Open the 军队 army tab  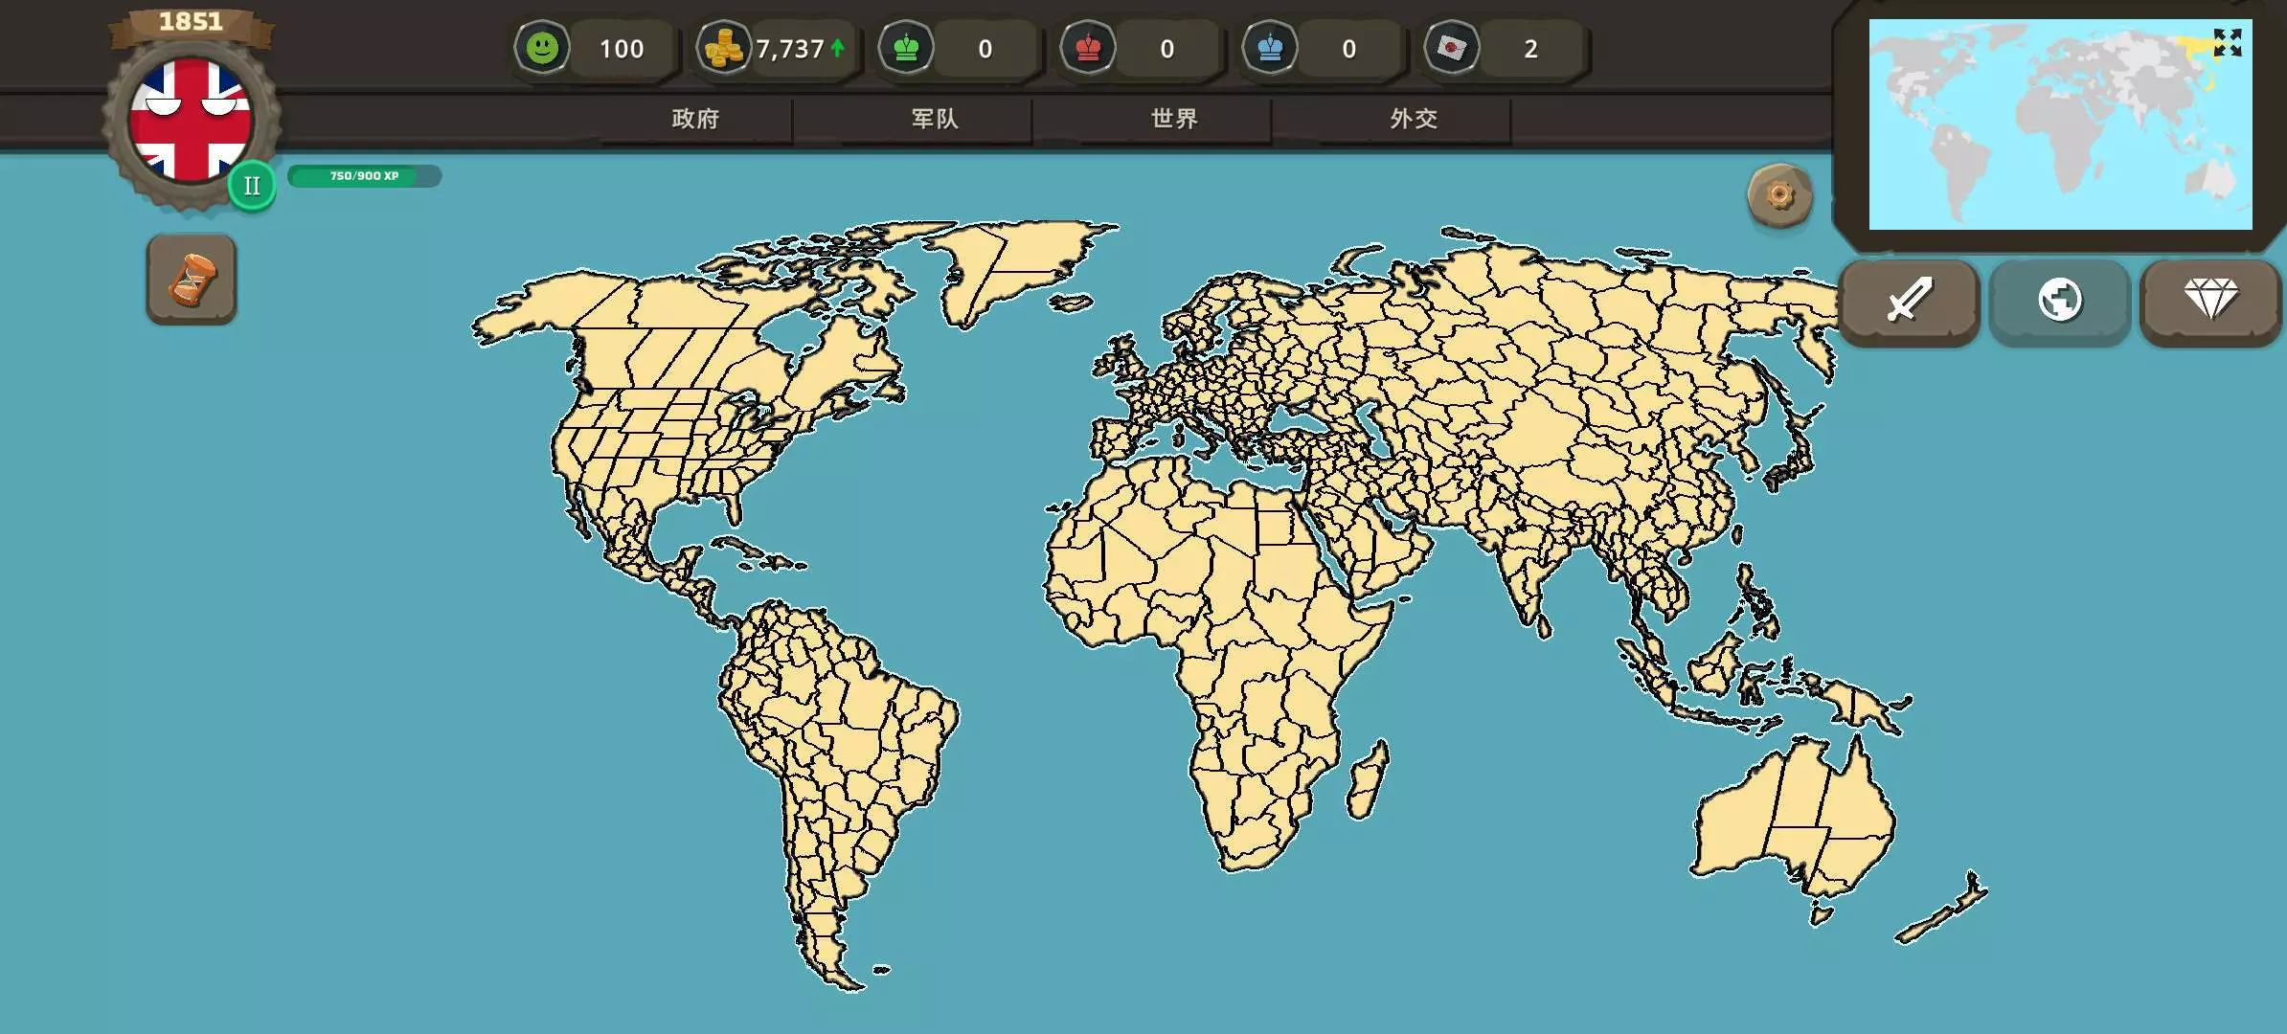click(x=935, y=119)
